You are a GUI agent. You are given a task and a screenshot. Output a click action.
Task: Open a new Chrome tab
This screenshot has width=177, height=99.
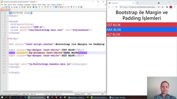click(137, 3)
